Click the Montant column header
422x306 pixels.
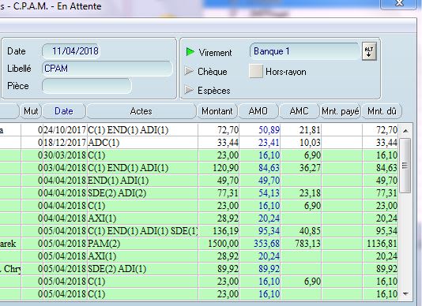tap(217, 111)
